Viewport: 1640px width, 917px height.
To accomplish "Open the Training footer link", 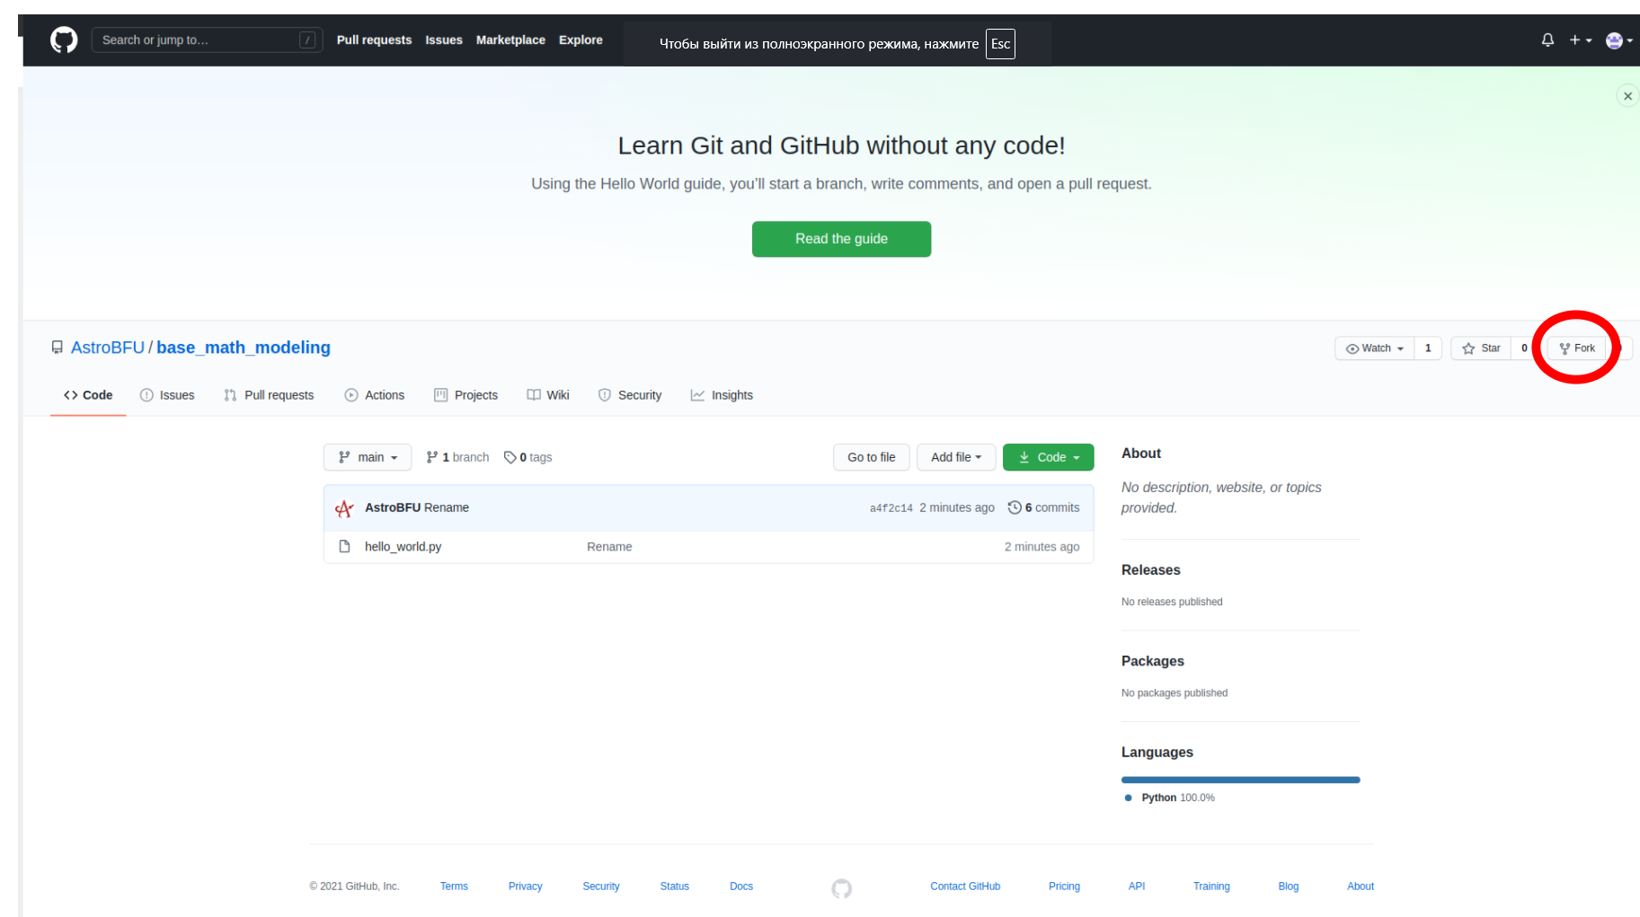I will (x=1211, y=886).
